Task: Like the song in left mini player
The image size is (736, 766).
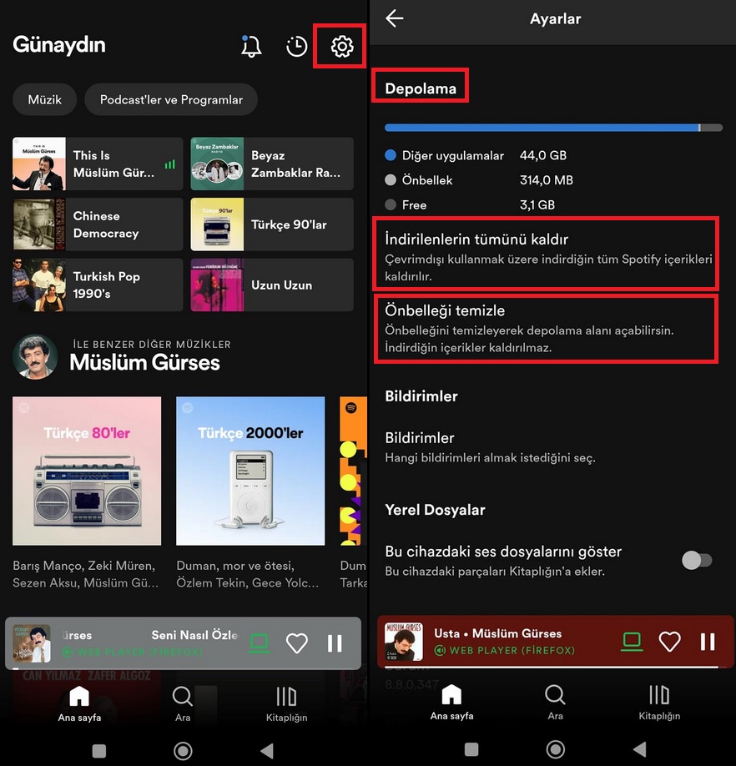Action: tap(297, 643)
